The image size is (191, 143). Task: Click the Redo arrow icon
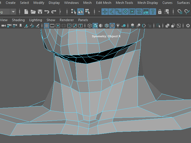pyautogui.click(x=54, y=12)
